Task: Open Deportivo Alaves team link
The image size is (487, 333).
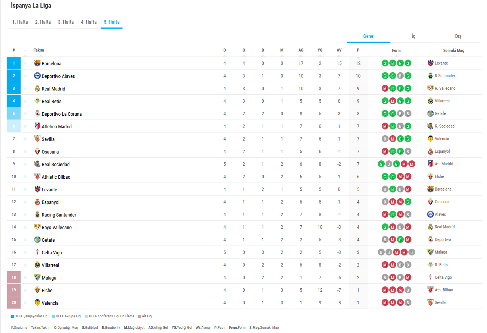Action: [58, 76]
